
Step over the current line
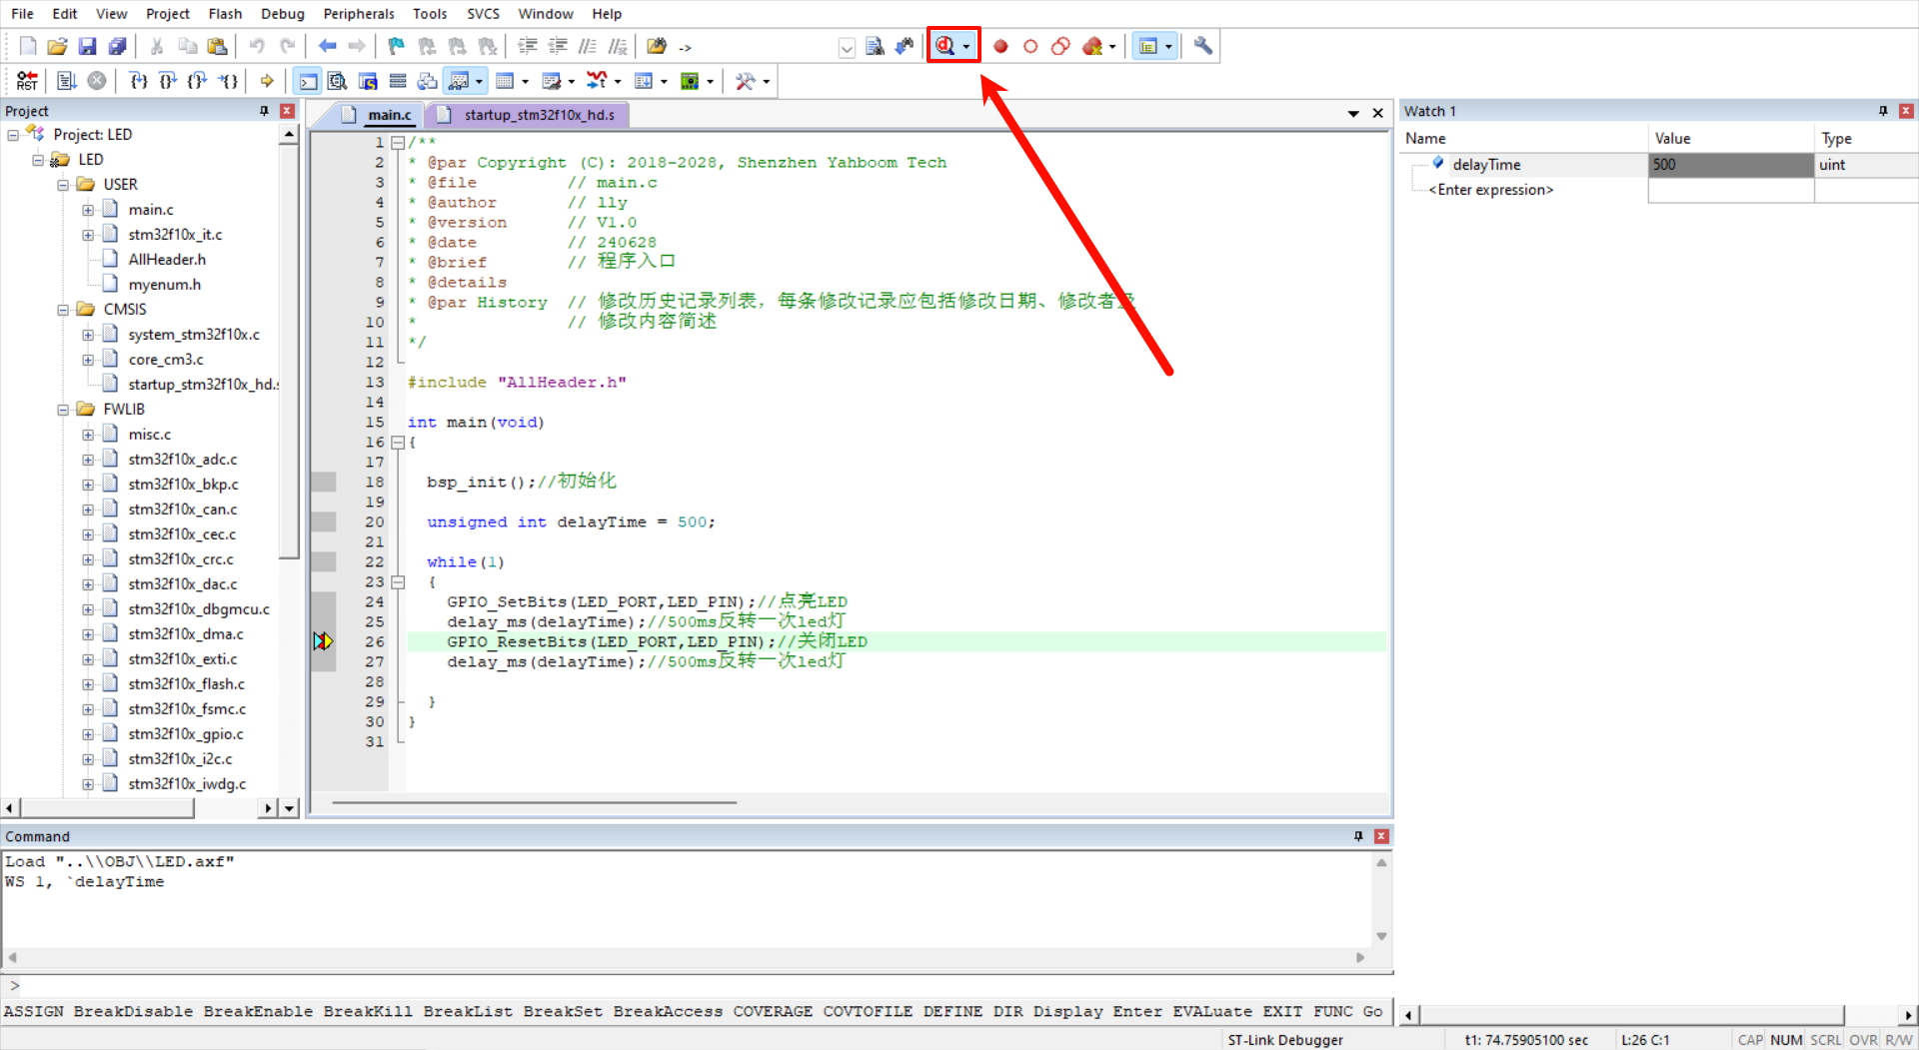coord(168,81)
